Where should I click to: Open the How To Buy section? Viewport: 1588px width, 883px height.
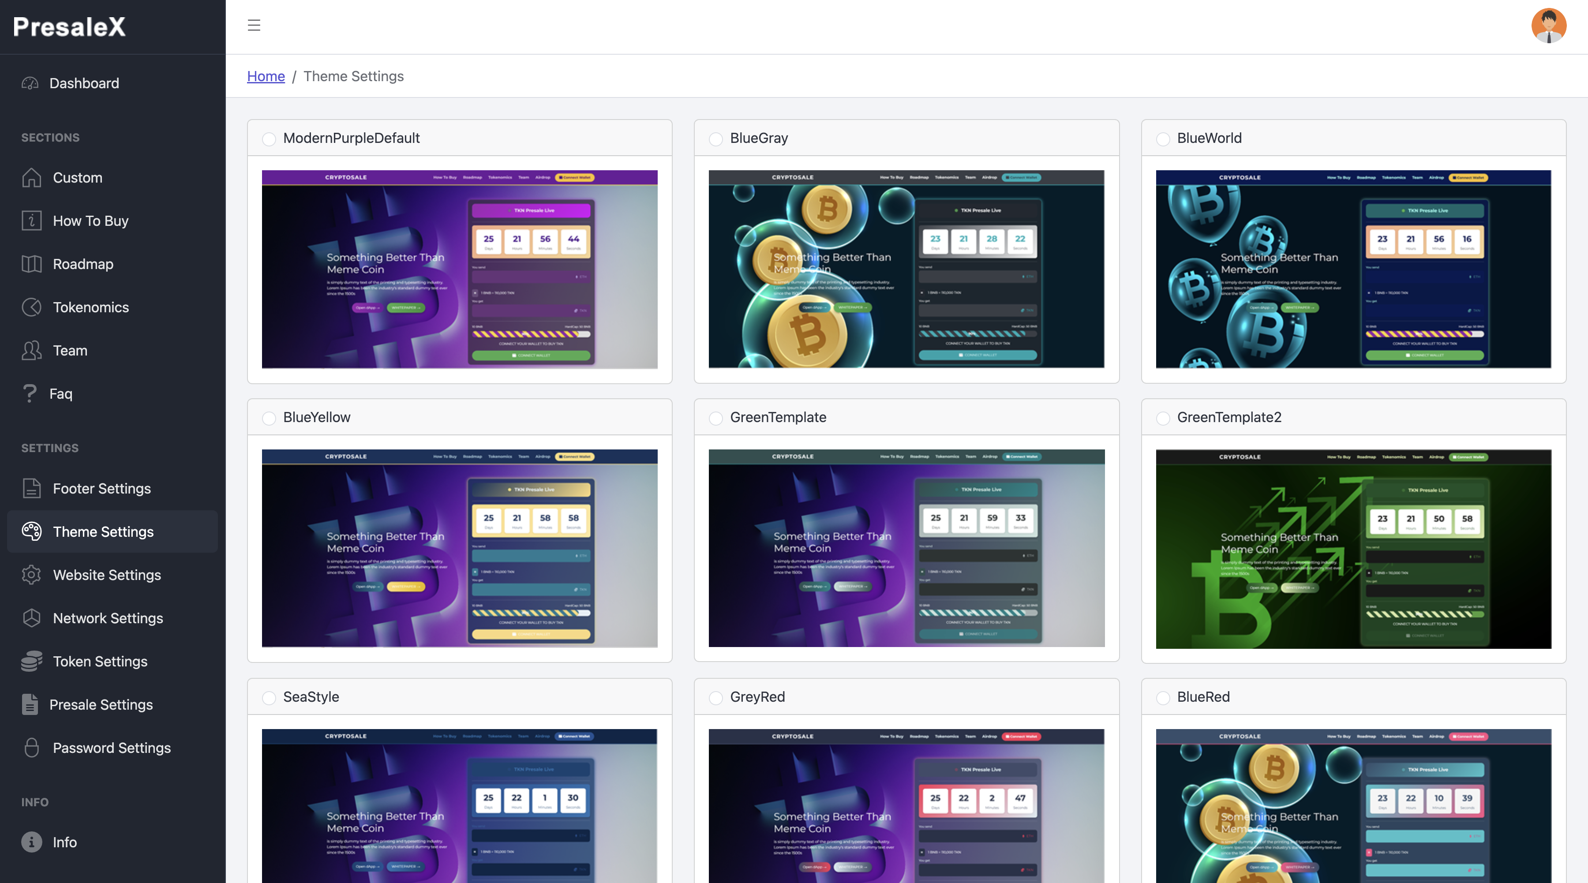tap(90, 221)
